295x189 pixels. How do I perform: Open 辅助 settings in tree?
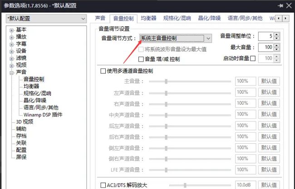pyautogui.click(x=21, y=129)
